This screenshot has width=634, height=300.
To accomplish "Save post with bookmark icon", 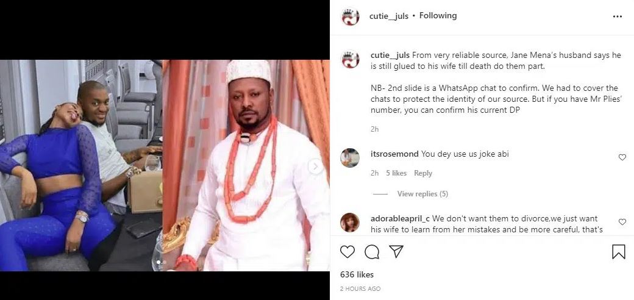I will coord(618,252).
